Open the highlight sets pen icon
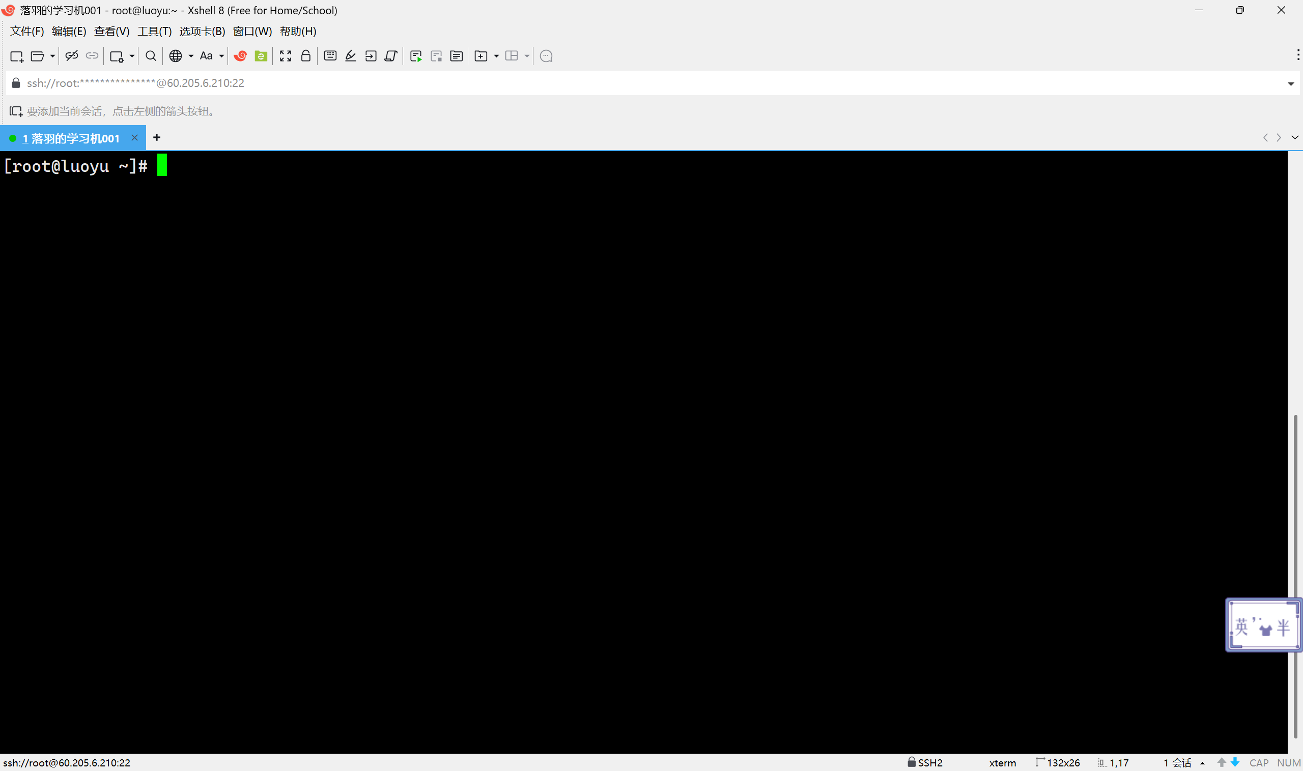The width and height of the screenshot is (1303, 771). [x=351, y=55]
